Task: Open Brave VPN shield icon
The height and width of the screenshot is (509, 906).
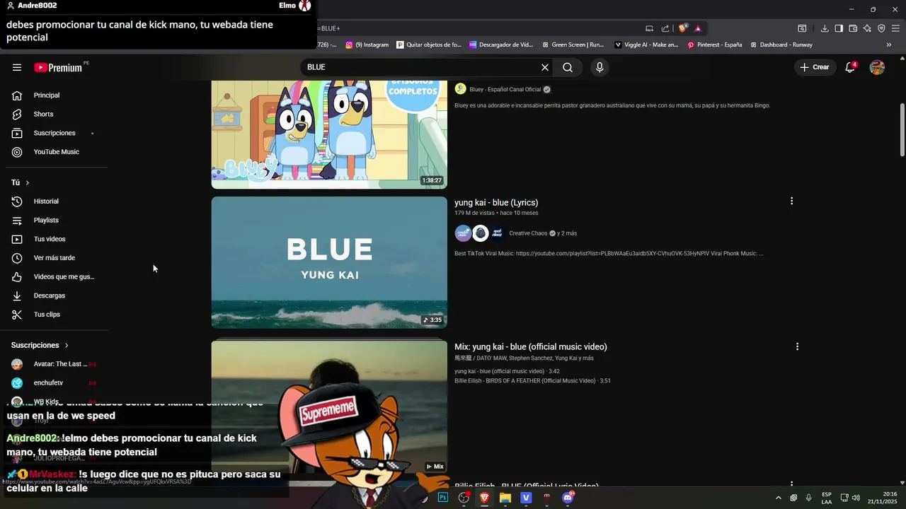Action: (x=881, y=28)
